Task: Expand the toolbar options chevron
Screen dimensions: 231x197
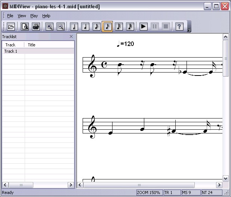Action: coord(189,30)
